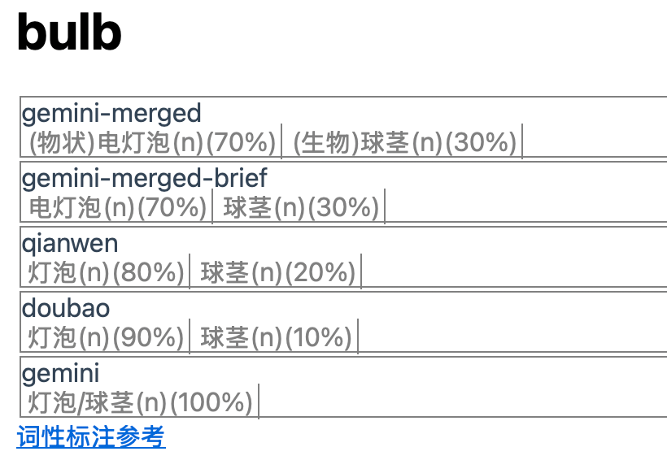Image resolution: width=667 pixels, height=460 pixels.
Task: Click the 球茎(n)(30%) entry under gemini-merged-brief
Action: tap(301, 208)
